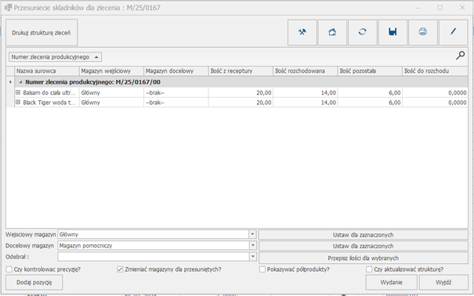Click the refresh arrows icon button
Viewport: 474px width, 296px height.
[x=363, y=32]
